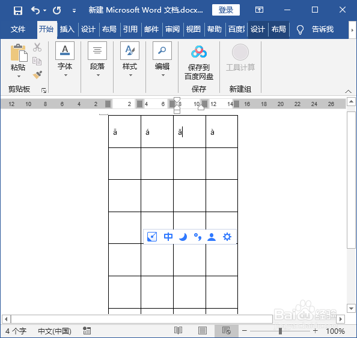The height and width of the screenshot is (338, 357).
Task: Click the Cut scissors icon
Action: pyautogui.click(x=37, y=47)
